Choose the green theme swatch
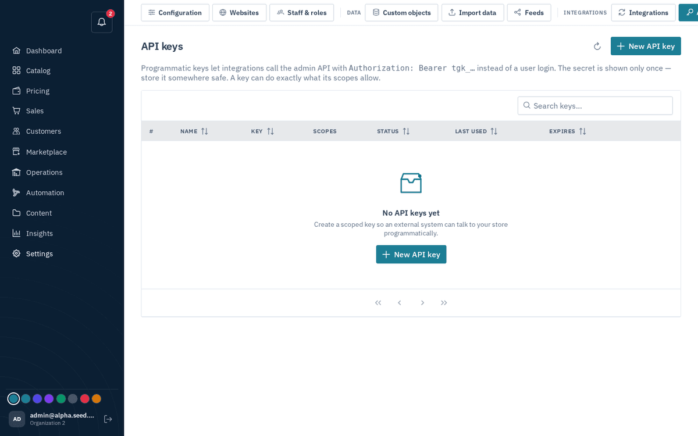Viewport: 698px width, 436px height. [61, 399]
